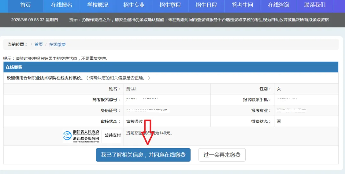Viewport: 345px width, 174px height.
Task: Click the 浙江政务服务网 logo
Action: coord(81,136)
